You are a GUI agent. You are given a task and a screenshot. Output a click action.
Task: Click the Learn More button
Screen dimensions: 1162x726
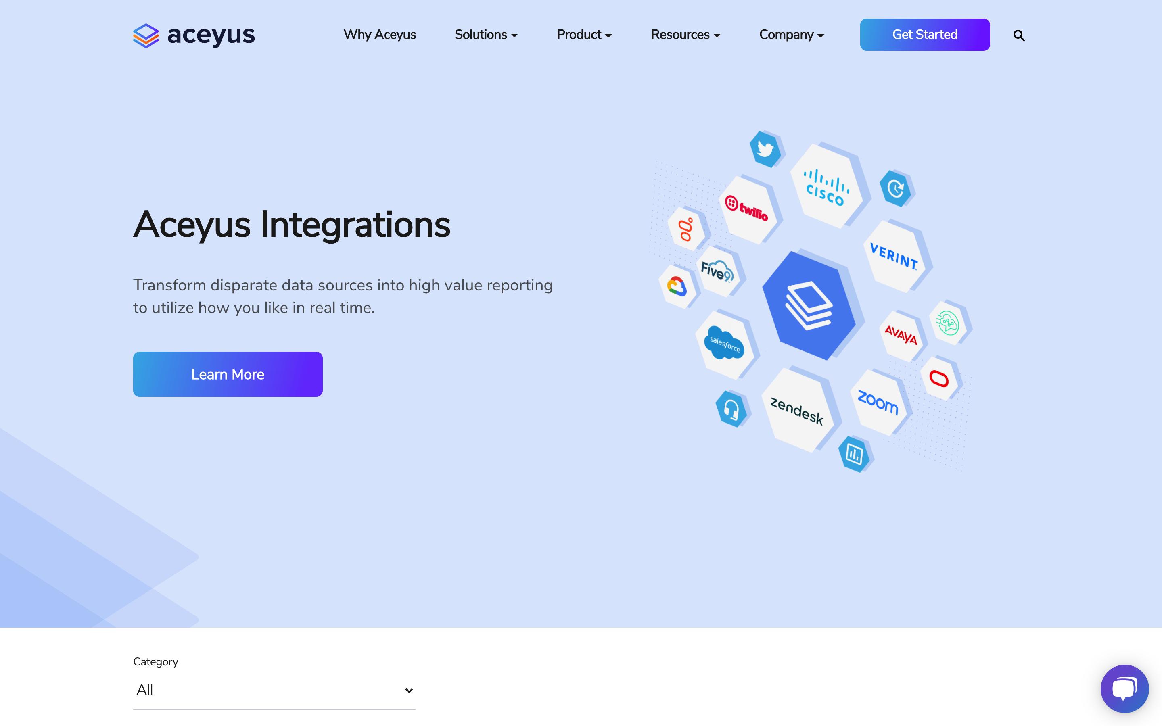point(228,374)
